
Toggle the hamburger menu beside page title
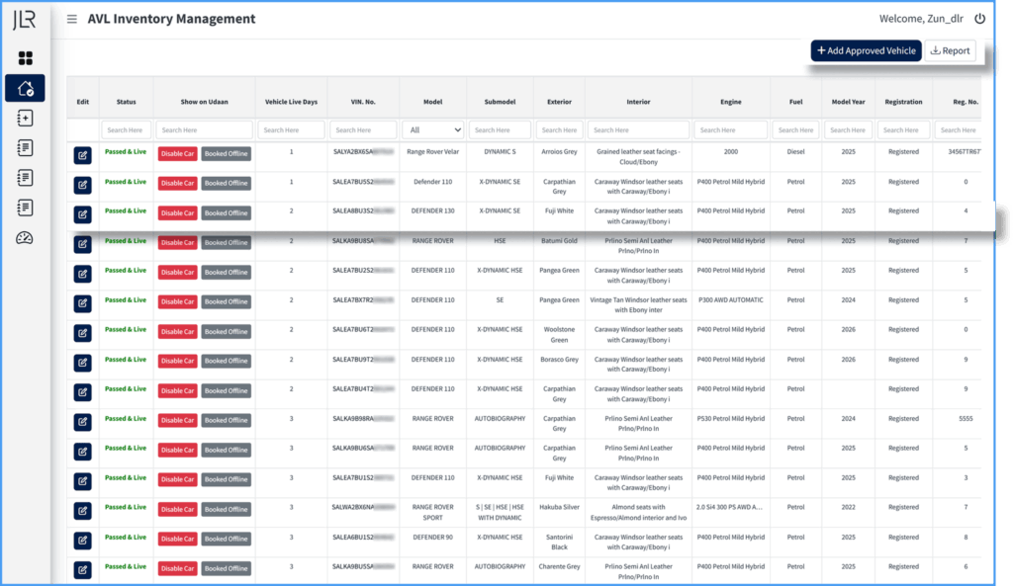tap(71, 19)
